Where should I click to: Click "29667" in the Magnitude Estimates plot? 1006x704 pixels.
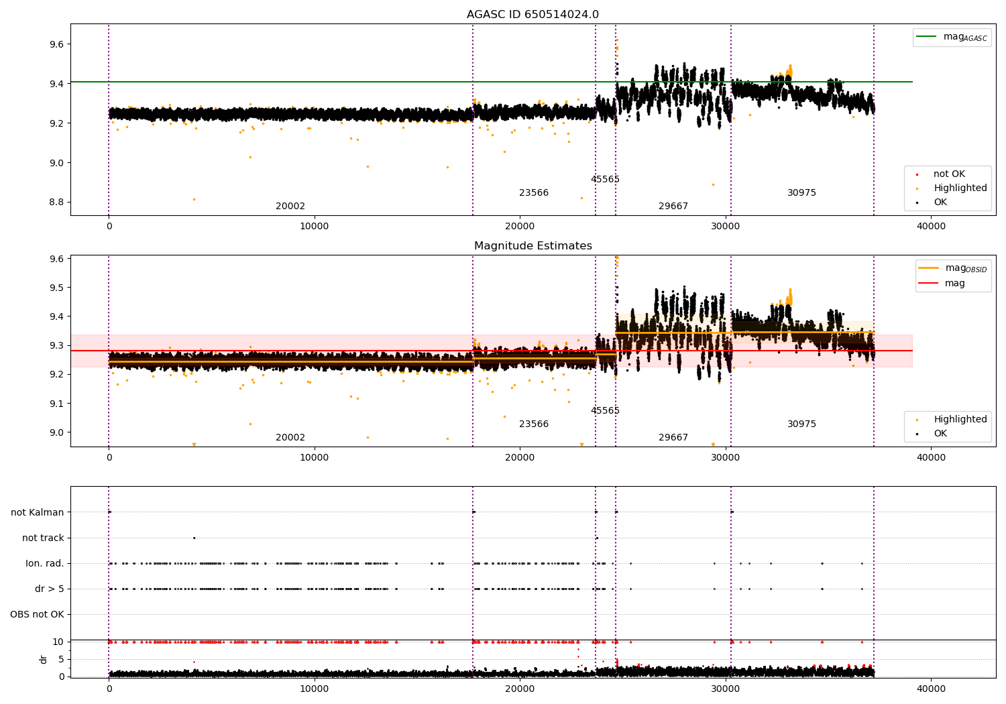[x=673, y=438]
